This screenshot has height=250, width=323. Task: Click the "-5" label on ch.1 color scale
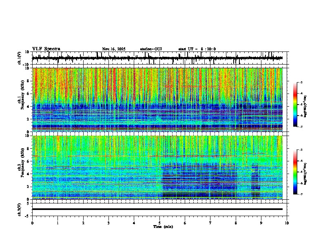point(301,105)
